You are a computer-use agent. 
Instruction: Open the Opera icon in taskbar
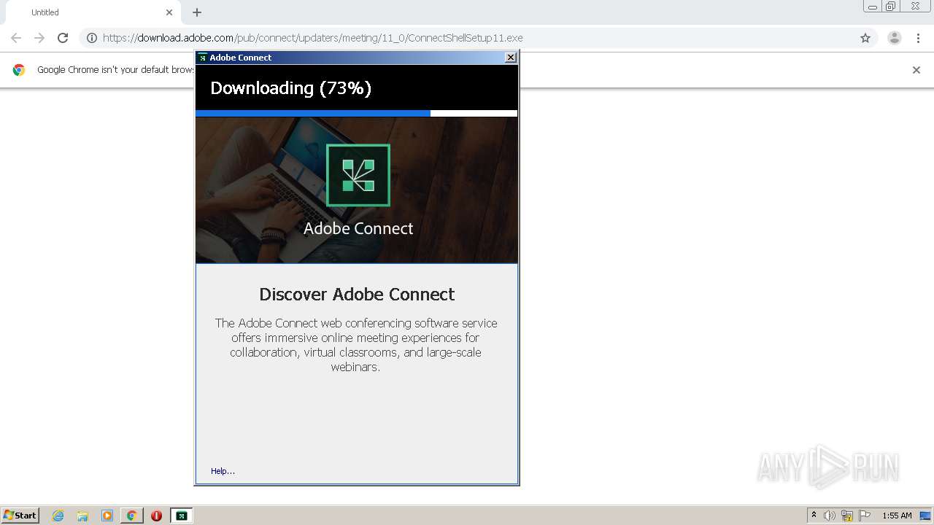point(156,516)
